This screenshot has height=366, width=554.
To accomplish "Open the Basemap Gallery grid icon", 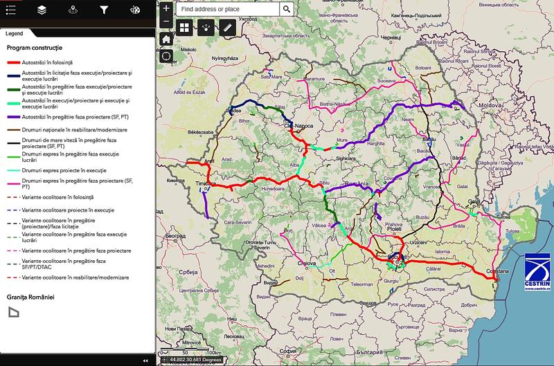I will point(185,28).
